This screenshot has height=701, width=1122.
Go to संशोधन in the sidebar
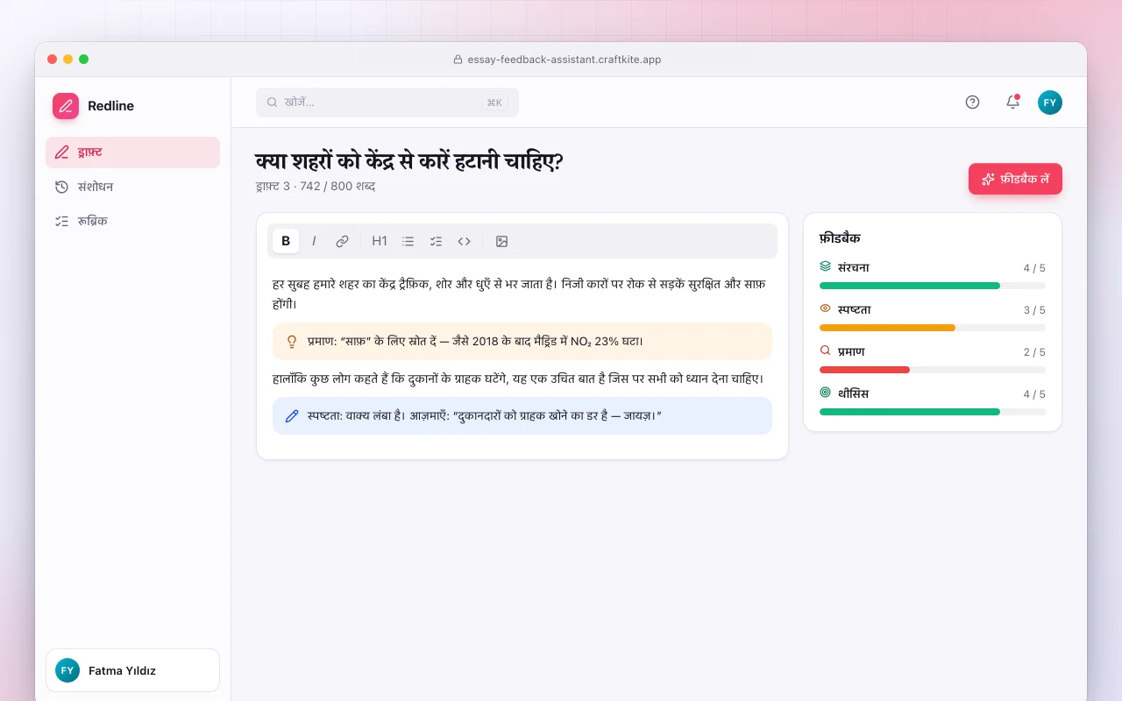[132, 187]
